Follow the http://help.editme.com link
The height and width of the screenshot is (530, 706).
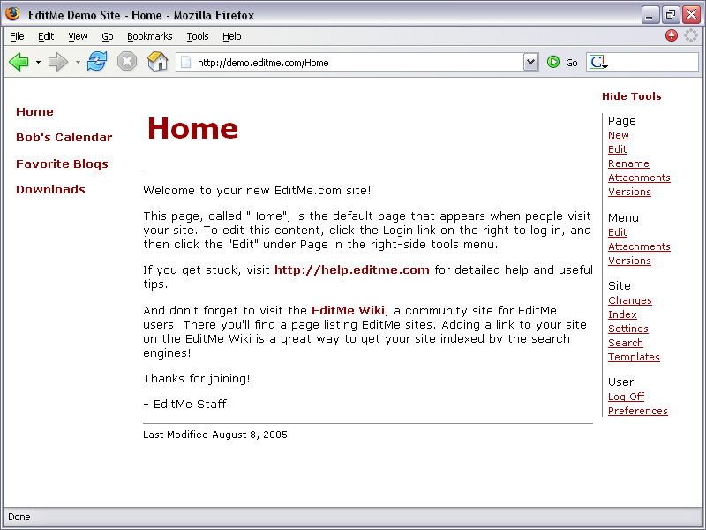tap(351, 270)
